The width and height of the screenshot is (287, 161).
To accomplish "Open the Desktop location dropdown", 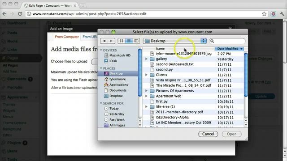I will click(174, 41).
